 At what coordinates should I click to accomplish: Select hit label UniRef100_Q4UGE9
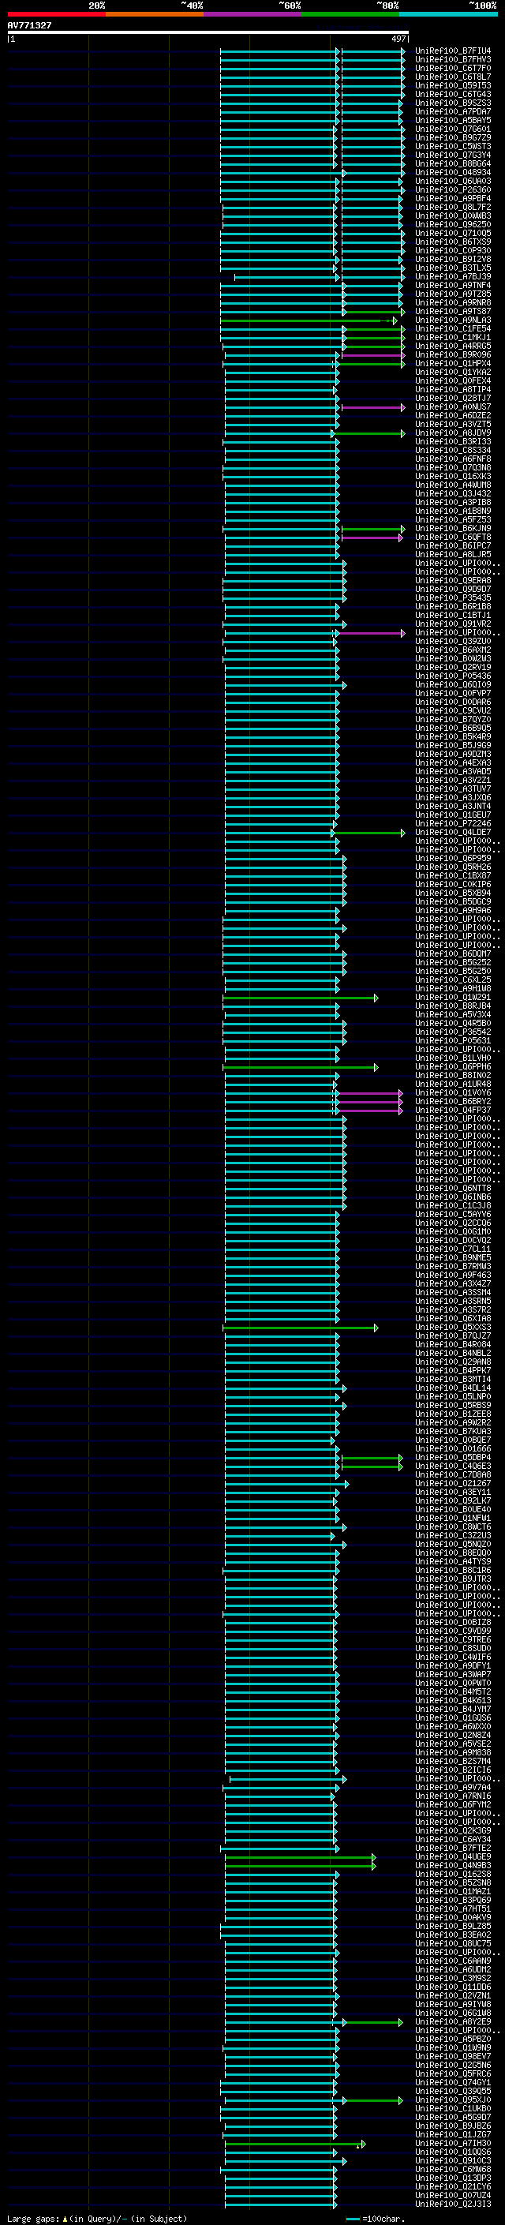[453, 1857]
